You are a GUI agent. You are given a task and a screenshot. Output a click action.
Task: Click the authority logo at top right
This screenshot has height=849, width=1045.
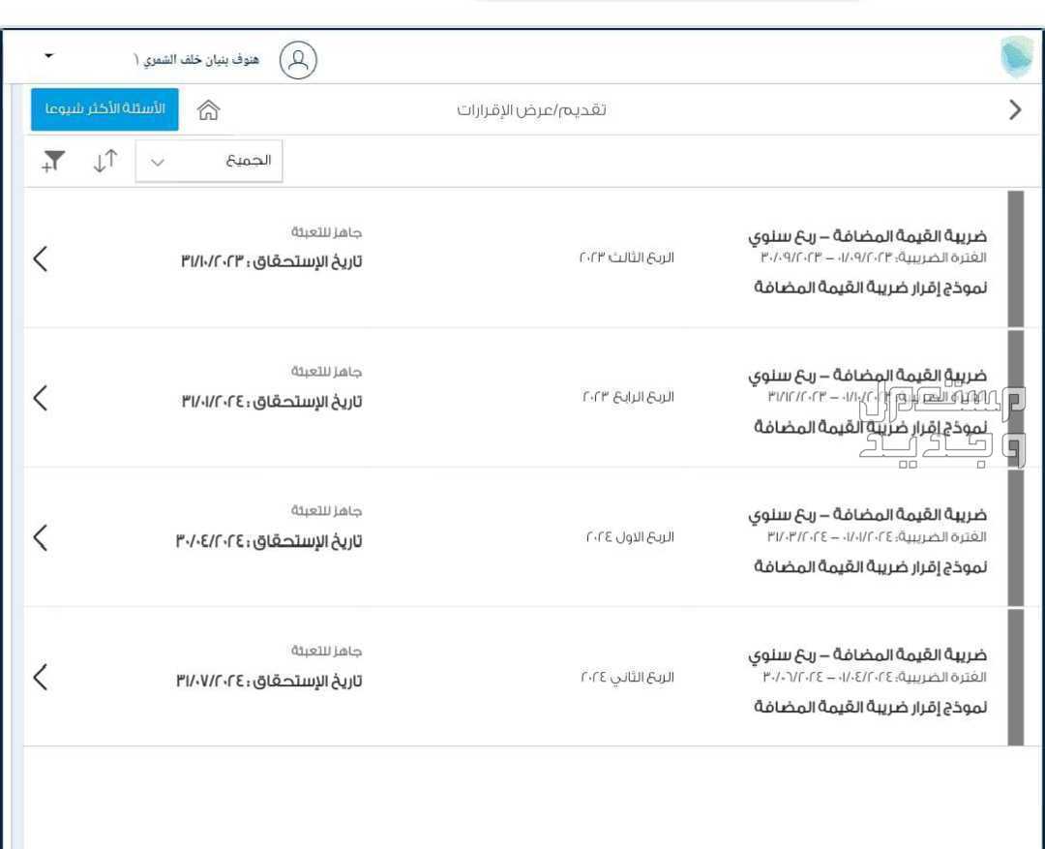tap(1016, 57)
